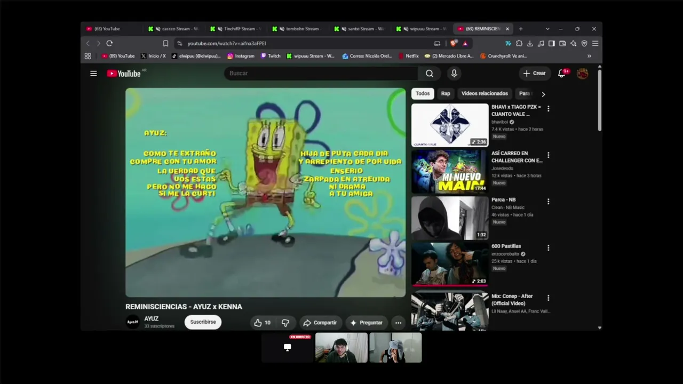Open the Brave Rewards triangle icon
The height and width of the screenshot is (384, 683).
pos(465,43)
